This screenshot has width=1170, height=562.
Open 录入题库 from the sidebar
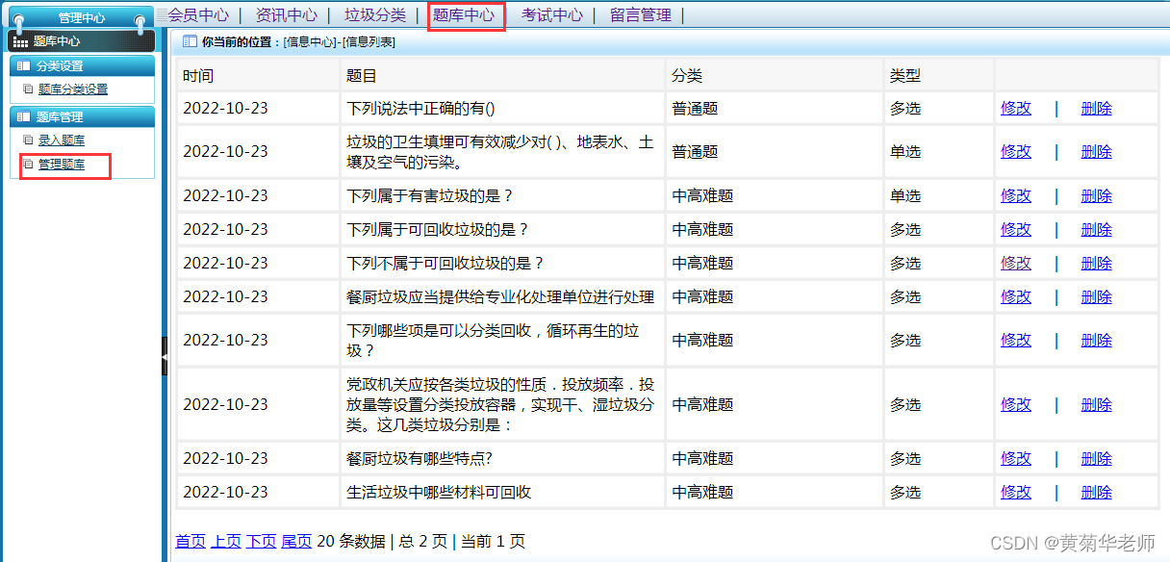click(61, 140)
